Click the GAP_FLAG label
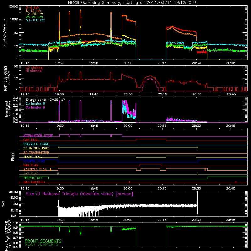The width and height of the screenshot is (251, 251). click(31, 140)
